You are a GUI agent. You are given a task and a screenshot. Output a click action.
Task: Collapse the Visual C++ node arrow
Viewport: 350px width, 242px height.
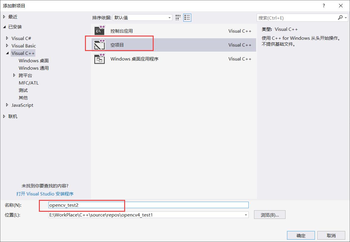7,53
